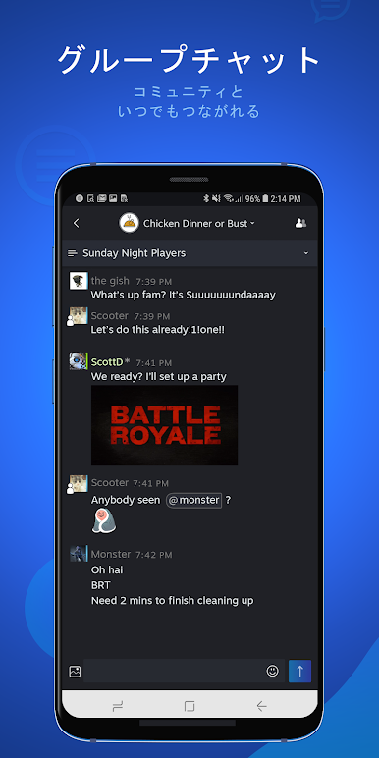379x758 pixels.
Task: Select the username Monster
Action: point(111,554)
